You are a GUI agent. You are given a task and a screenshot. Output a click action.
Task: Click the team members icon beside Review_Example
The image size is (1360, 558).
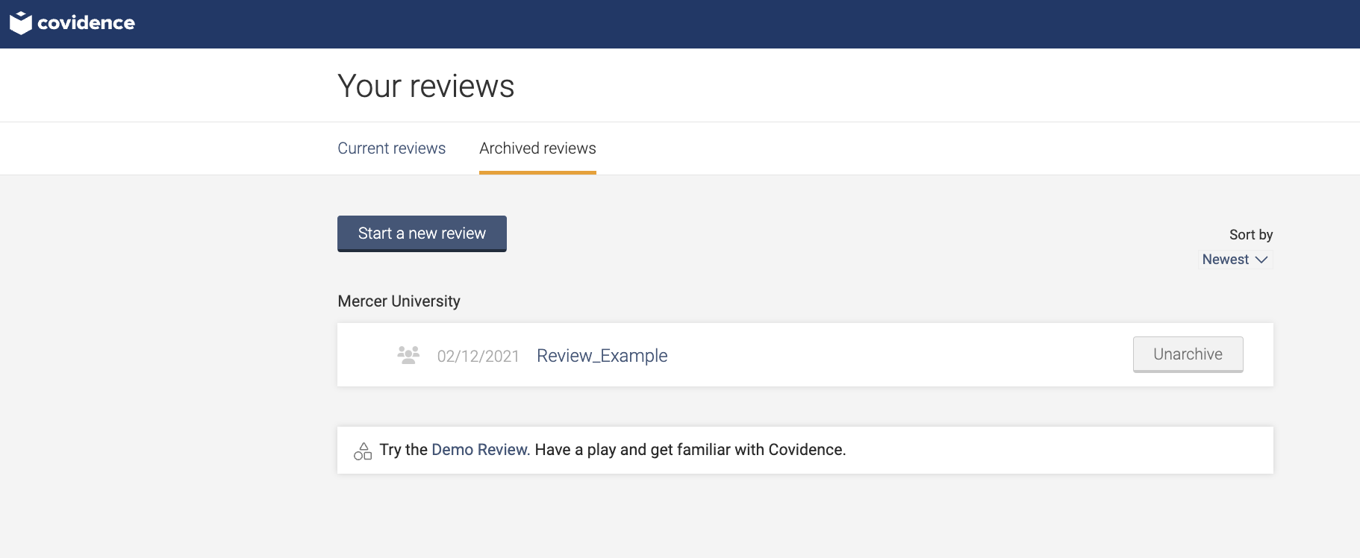[408, 355]
